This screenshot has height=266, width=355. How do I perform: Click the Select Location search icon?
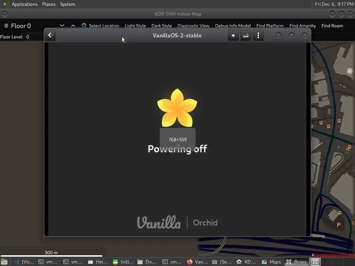(84, 26)
